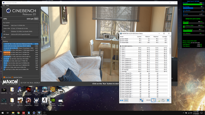Screen dimensions: 205x115
Task: Open the Windows Start menu
Action: pos(3,113)
